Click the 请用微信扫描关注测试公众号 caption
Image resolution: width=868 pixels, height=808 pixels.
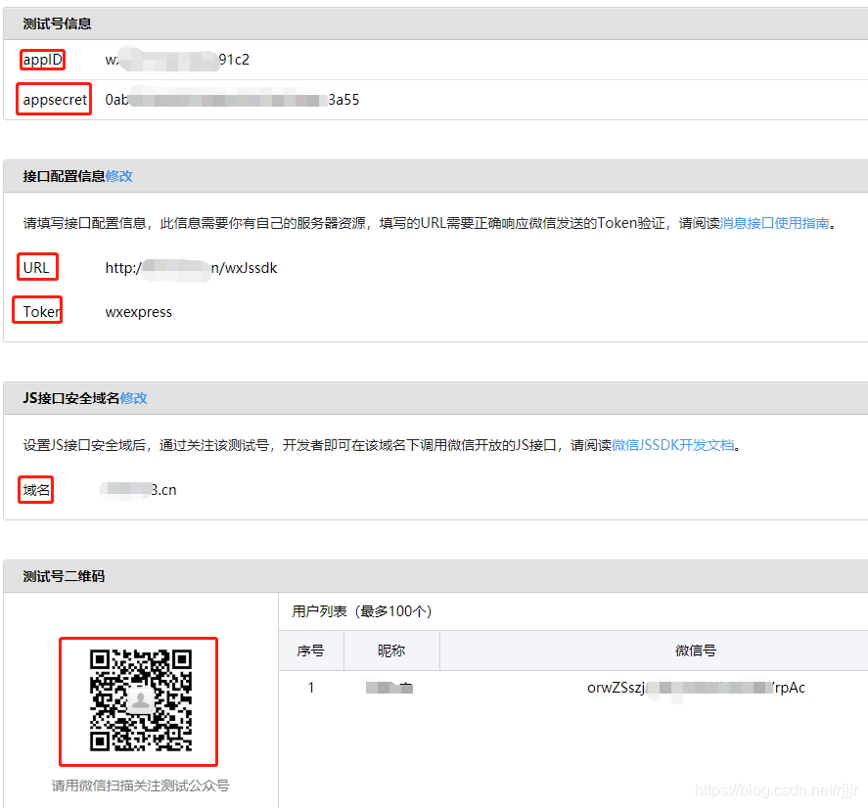[x=141, y=786]
